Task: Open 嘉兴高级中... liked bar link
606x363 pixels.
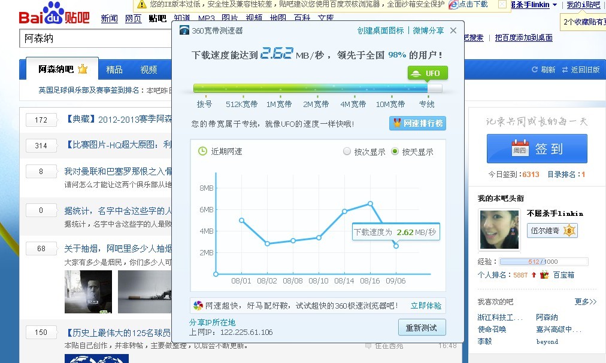Action: coord(559,330)
